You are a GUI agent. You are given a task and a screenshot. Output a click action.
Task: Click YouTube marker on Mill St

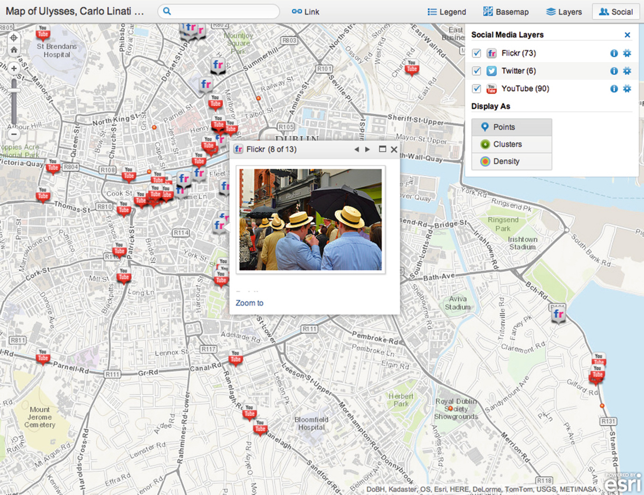click(123, 276)
